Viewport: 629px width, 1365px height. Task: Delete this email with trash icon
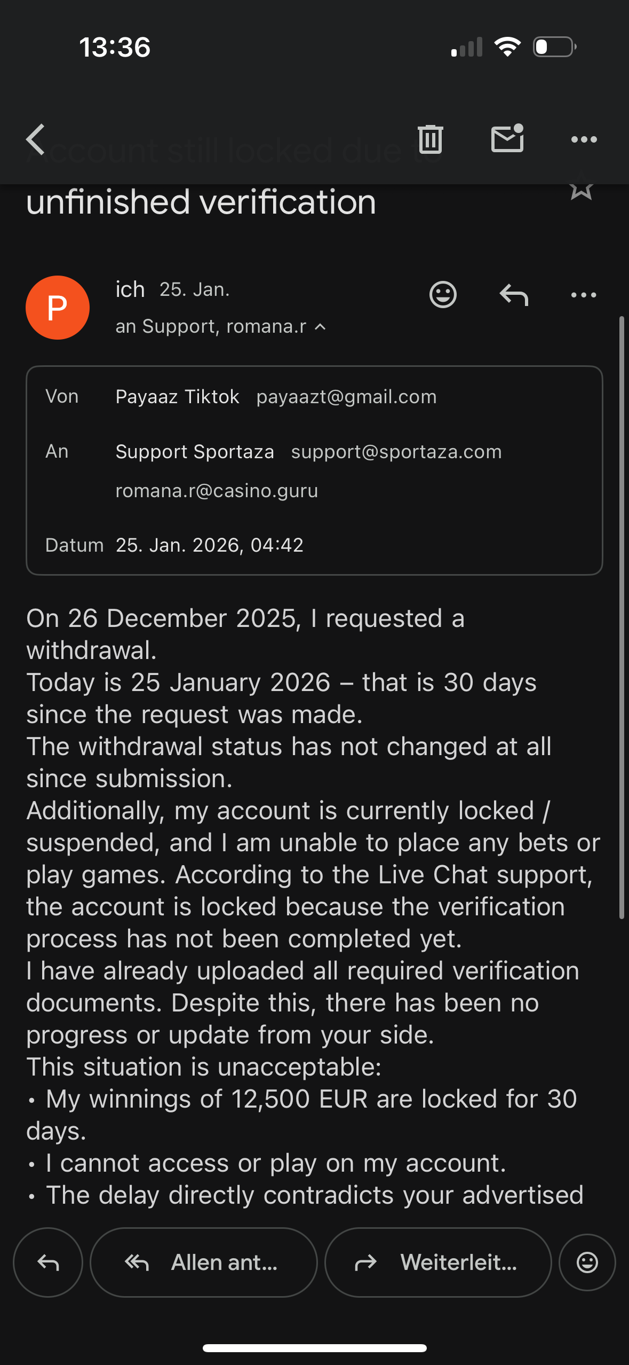click(430, 139)
